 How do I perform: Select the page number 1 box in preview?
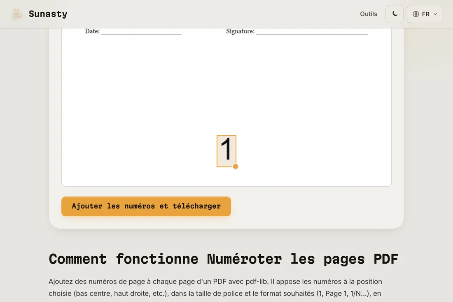coord(226,151)
